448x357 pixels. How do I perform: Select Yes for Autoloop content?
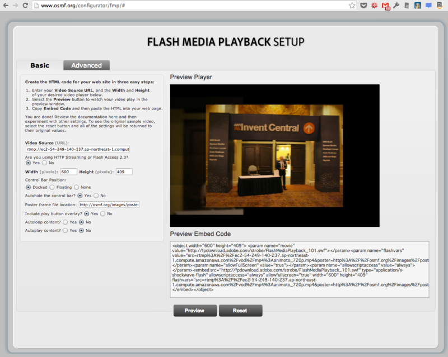click(66, 222)
